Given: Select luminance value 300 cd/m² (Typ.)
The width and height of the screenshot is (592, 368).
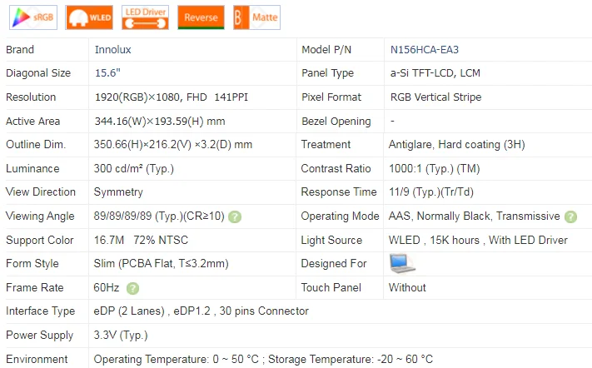Looking at the screenshot, I should (134, 168).
